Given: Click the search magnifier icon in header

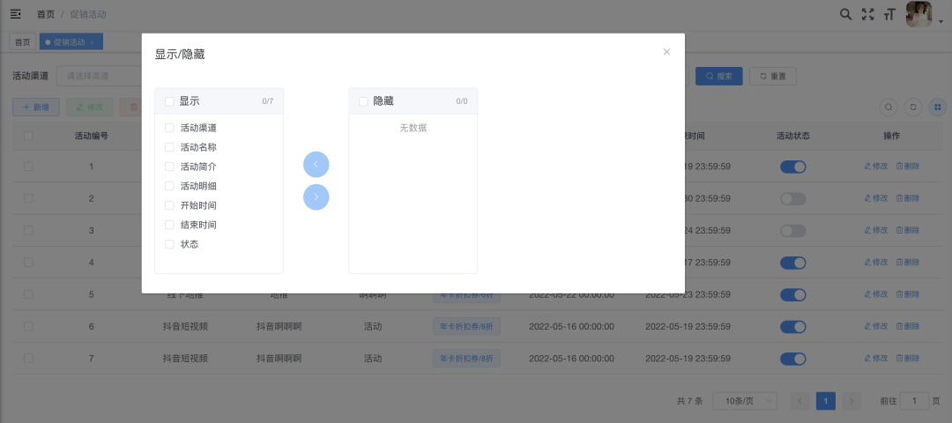Looking at the screenshot, I should 845,14.
